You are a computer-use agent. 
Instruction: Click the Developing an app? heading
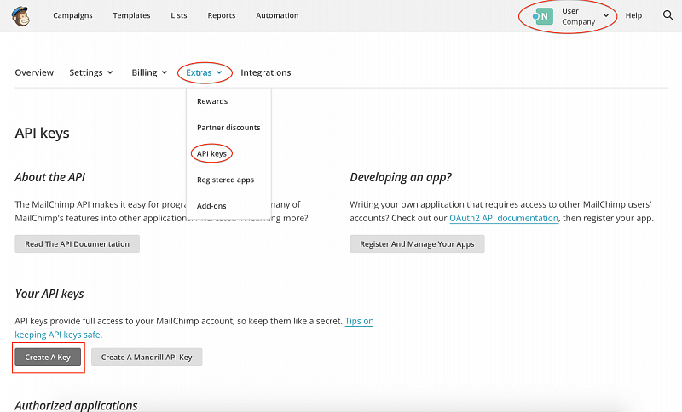[x=401, y=177]
